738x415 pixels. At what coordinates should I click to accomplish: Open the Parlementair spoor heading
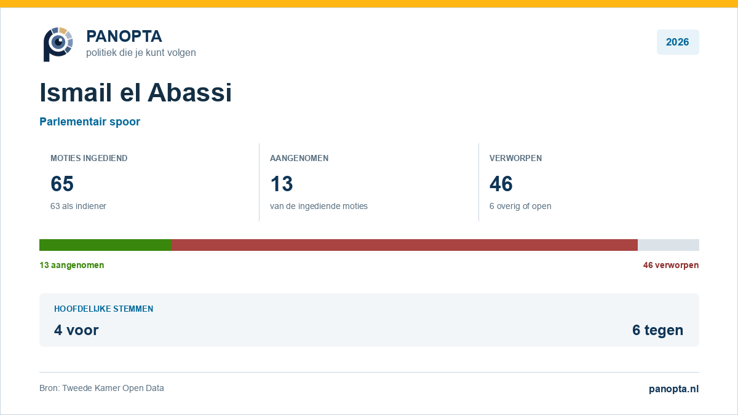[x=90, y=122]
